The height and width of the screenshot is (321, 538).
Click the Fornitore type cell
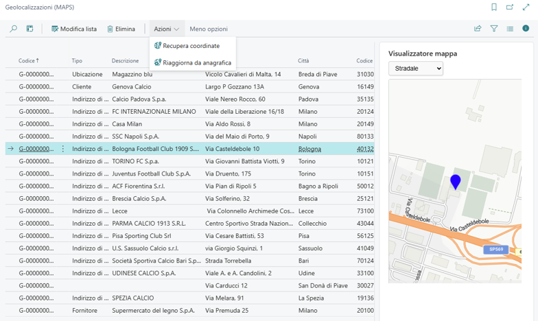click(85, 310)
